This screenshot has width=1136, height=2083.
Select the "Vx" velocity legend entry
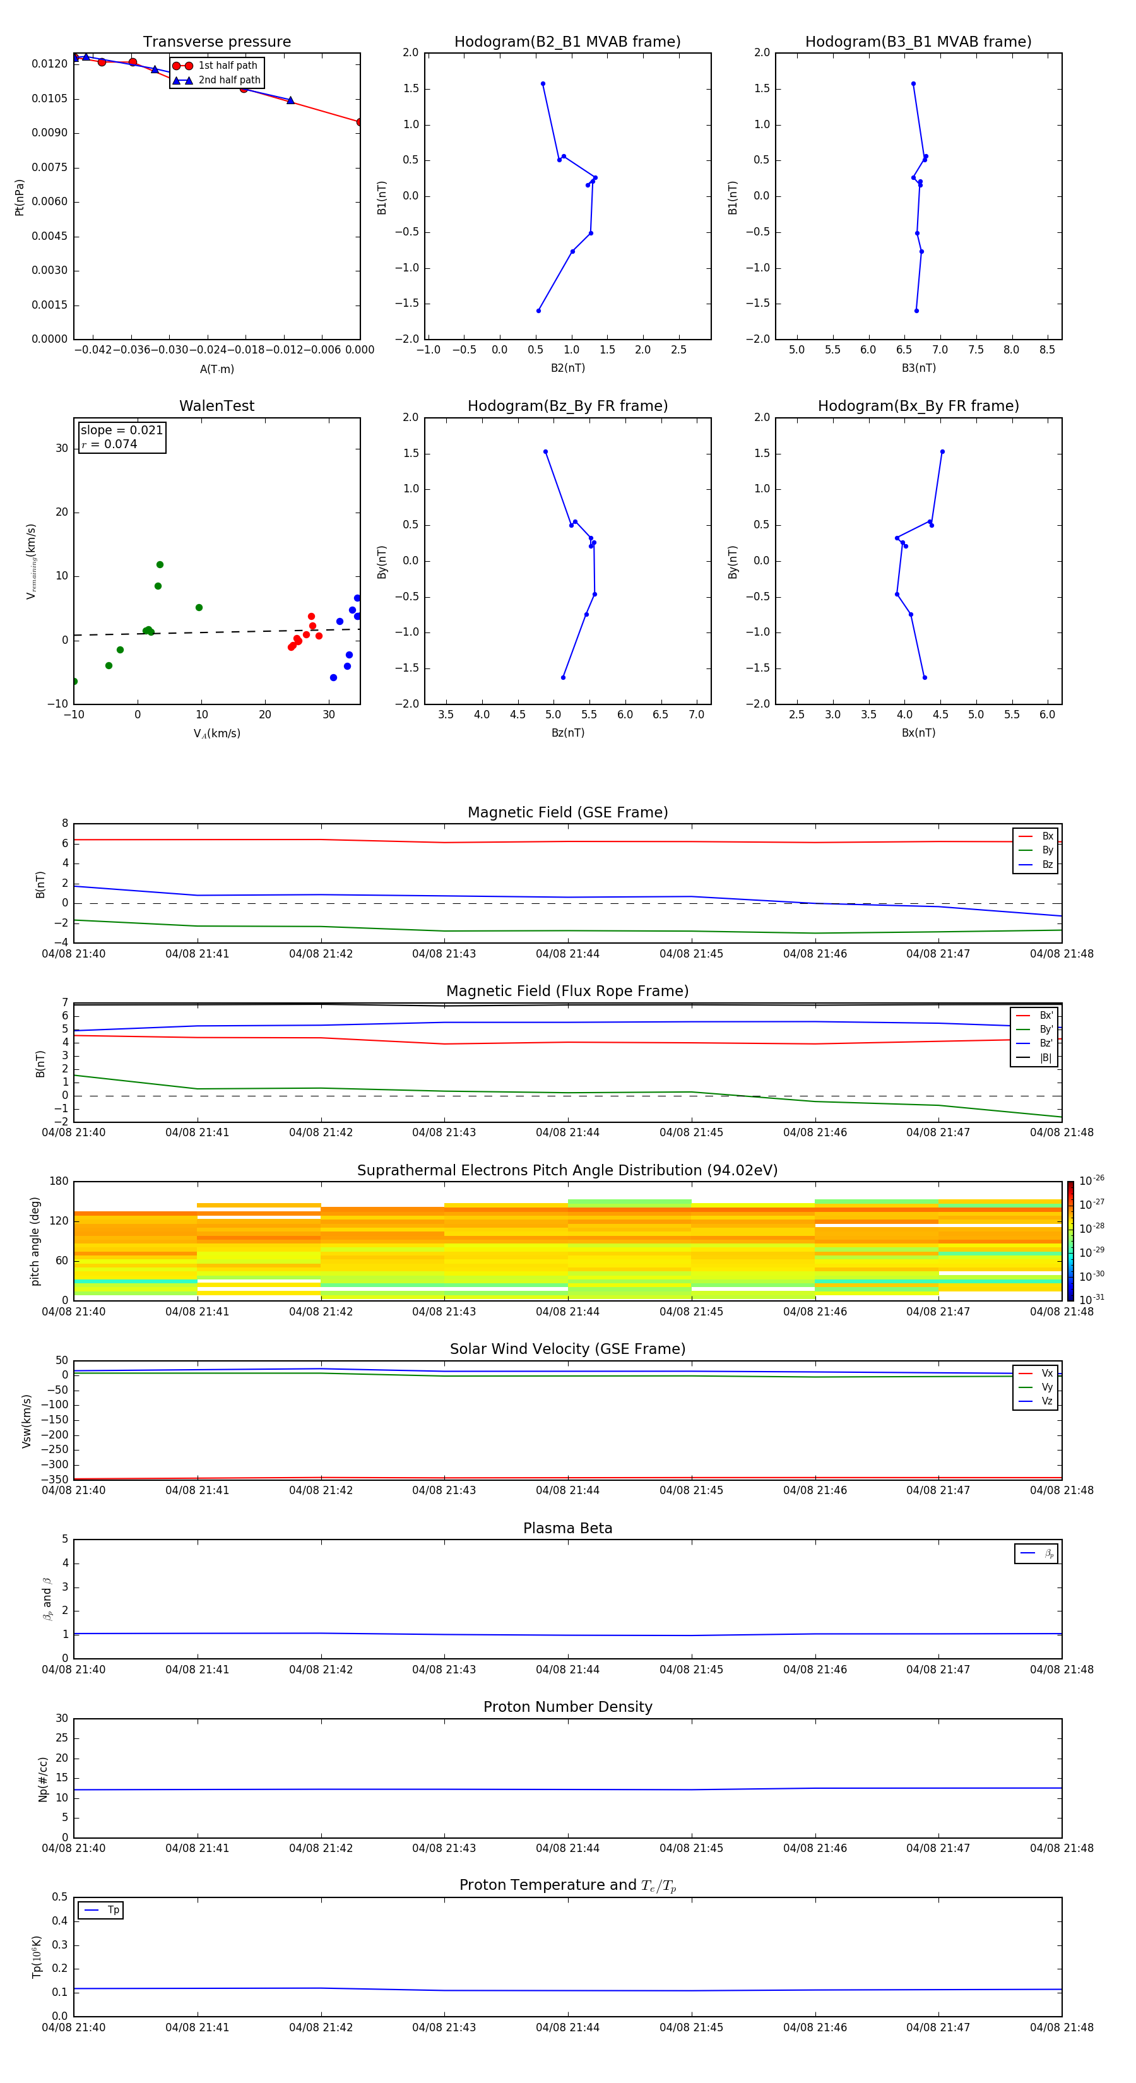1036,1373
